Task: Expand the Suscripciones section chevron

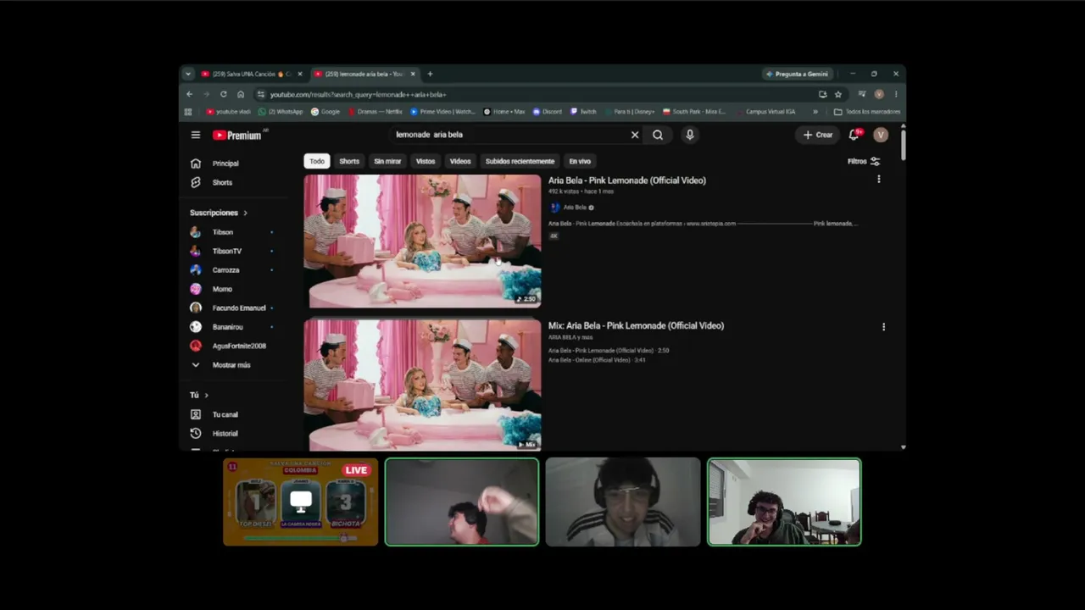Action: (x=246, y=213)
